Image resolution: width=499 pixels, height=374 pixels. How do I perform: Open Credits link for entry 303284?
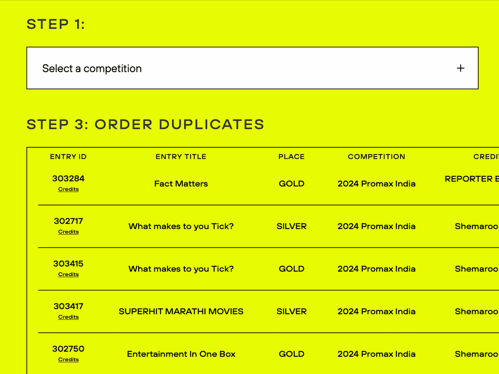pyautogui.click(x=68, y=189)
